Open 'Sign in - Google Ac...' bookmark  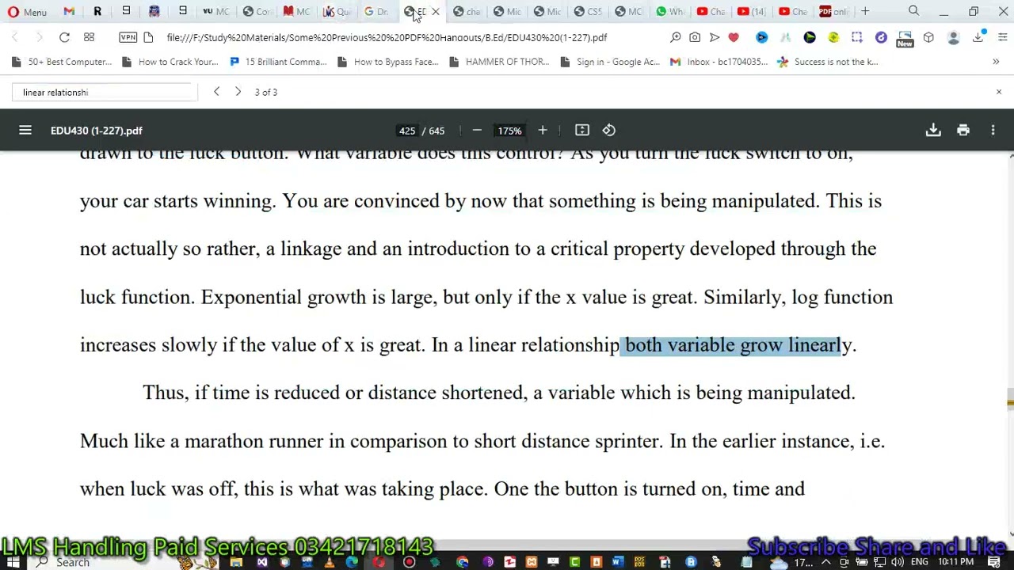coord(610,62)
